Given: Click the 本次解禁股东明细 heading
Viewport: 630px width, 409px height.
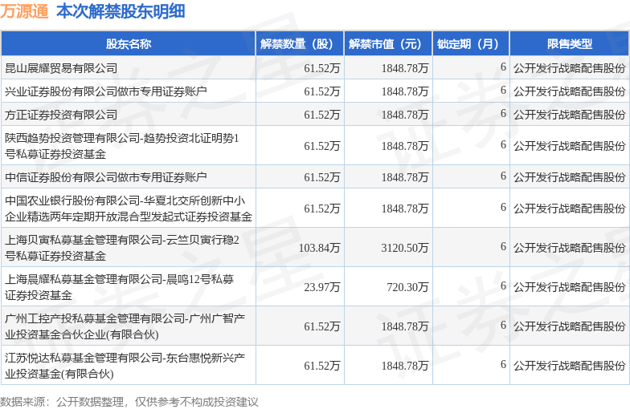Looking at the screenshot, I should [121, 11].
